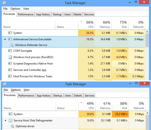The width and height of the screenshot is (151, 130).
Task: Open Details tab in top Task Manager
Action: click(78, 14)
